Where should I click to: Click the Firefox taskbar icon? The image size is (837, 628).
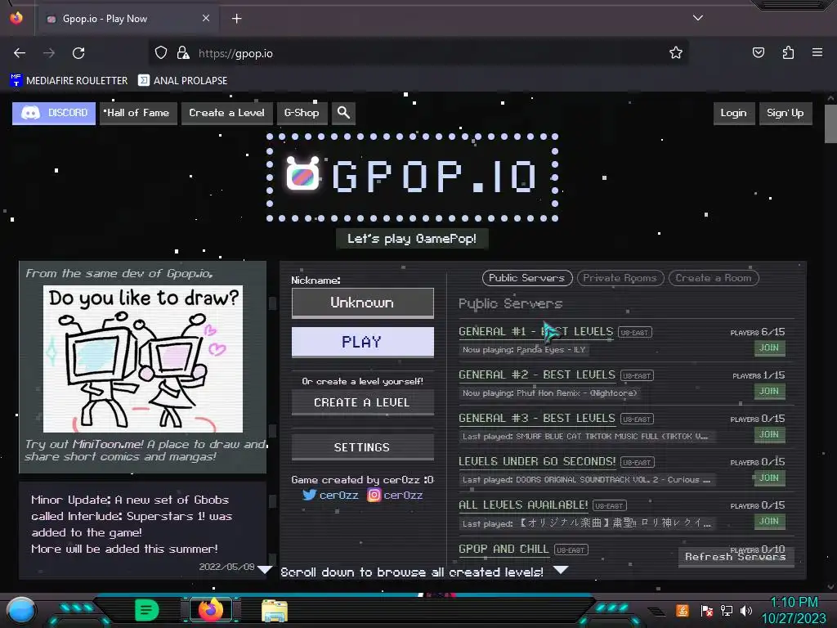pos(211,610)
